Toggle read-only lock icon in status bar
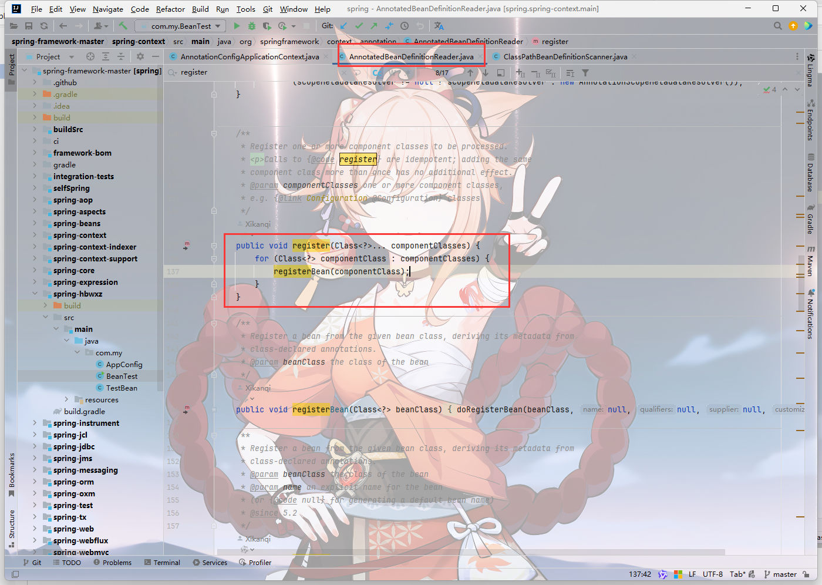822x585 pixels. click(x=806, y=574)
